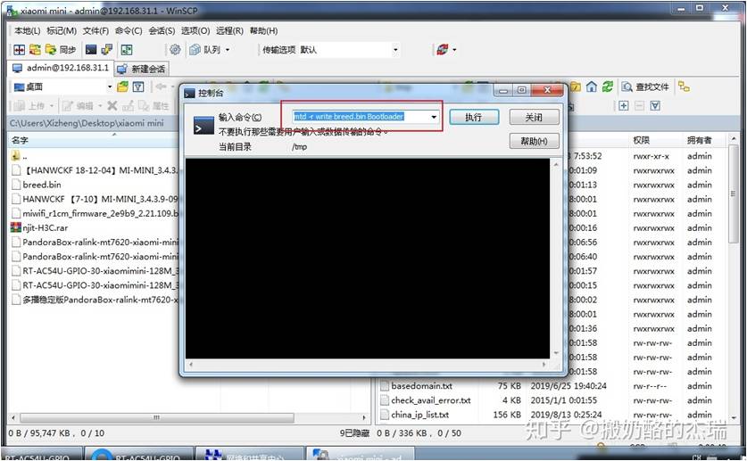Open the 本地(L) menu
The width and height of the screenshot is (747, 461).
(27, 31)
